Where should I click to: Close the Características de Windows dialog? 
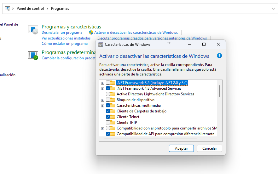coord(218,44)
